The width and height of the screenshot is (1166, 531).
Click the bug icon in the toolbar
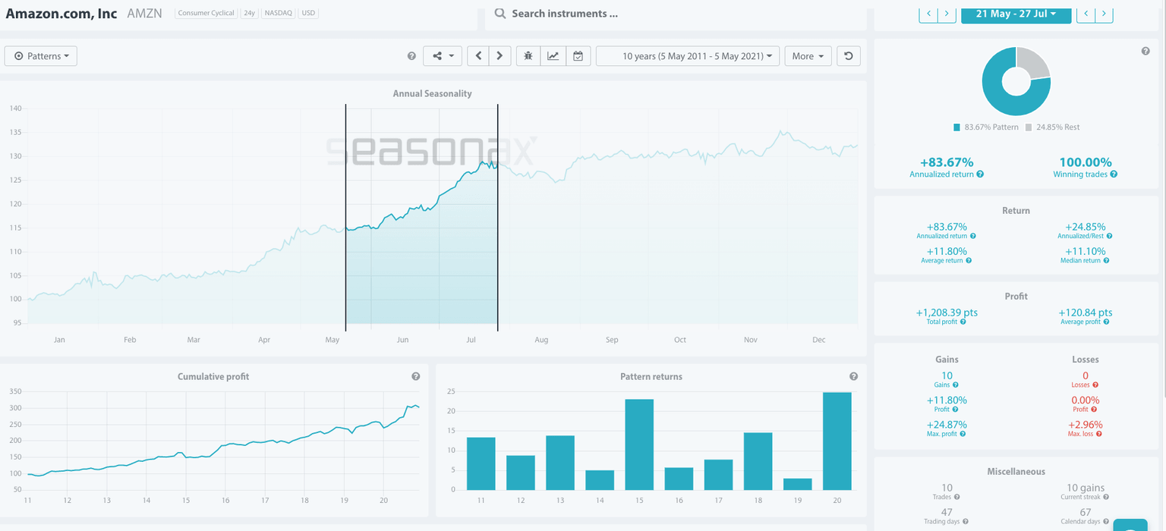pyautogui.click(x=528, y=56)
